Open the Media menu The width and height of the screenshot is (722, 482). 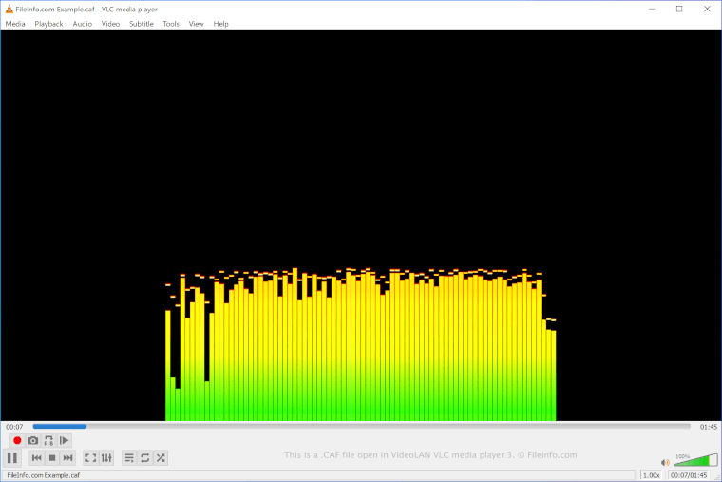(x=15, y=24)
